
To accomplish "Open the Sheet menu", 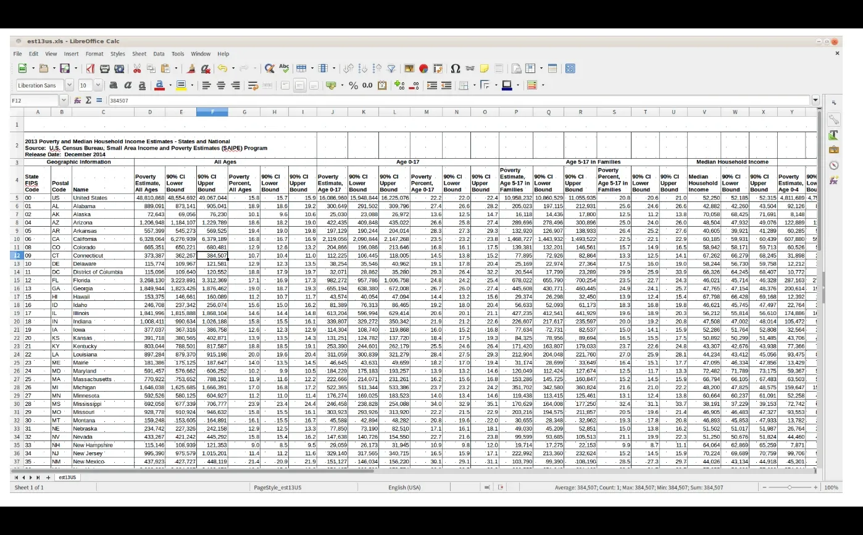I will coord(140,54).
